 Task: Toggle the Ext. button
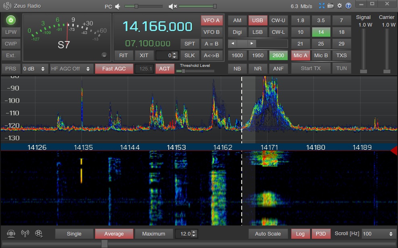(x=10, y=55)
